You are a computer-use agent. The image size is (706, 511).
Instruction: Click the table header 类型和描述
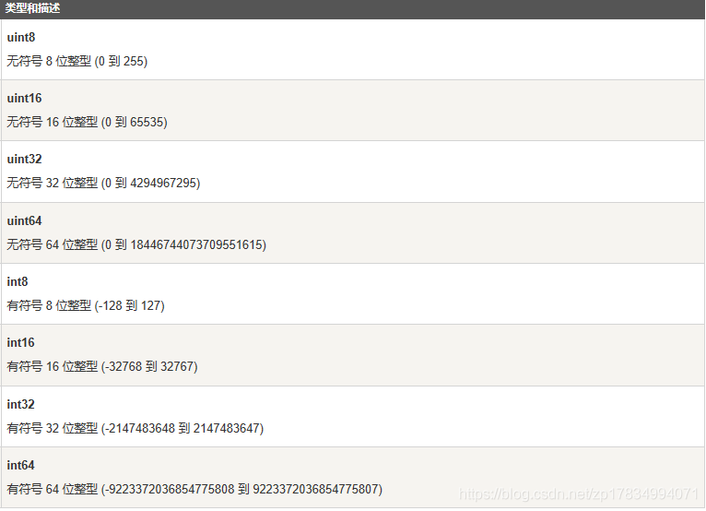(32, 8)
